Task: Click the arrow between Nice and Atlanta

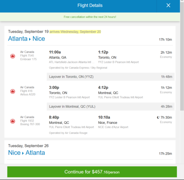Action: [x=23, y=153]
